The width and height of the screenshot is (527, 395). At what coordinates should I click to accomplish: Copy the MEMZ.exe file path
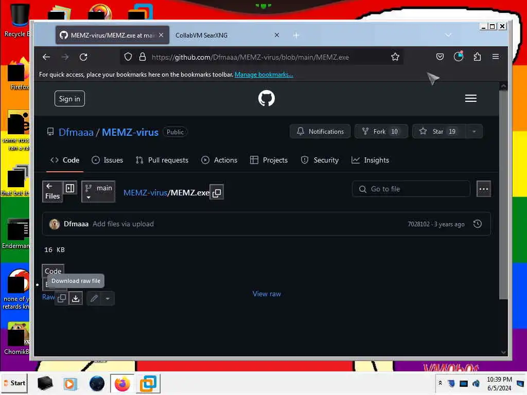(217, 192)
